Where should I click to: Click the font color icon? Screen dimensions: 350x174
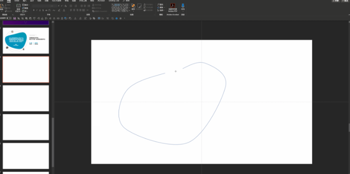click(x=64, y=10)
